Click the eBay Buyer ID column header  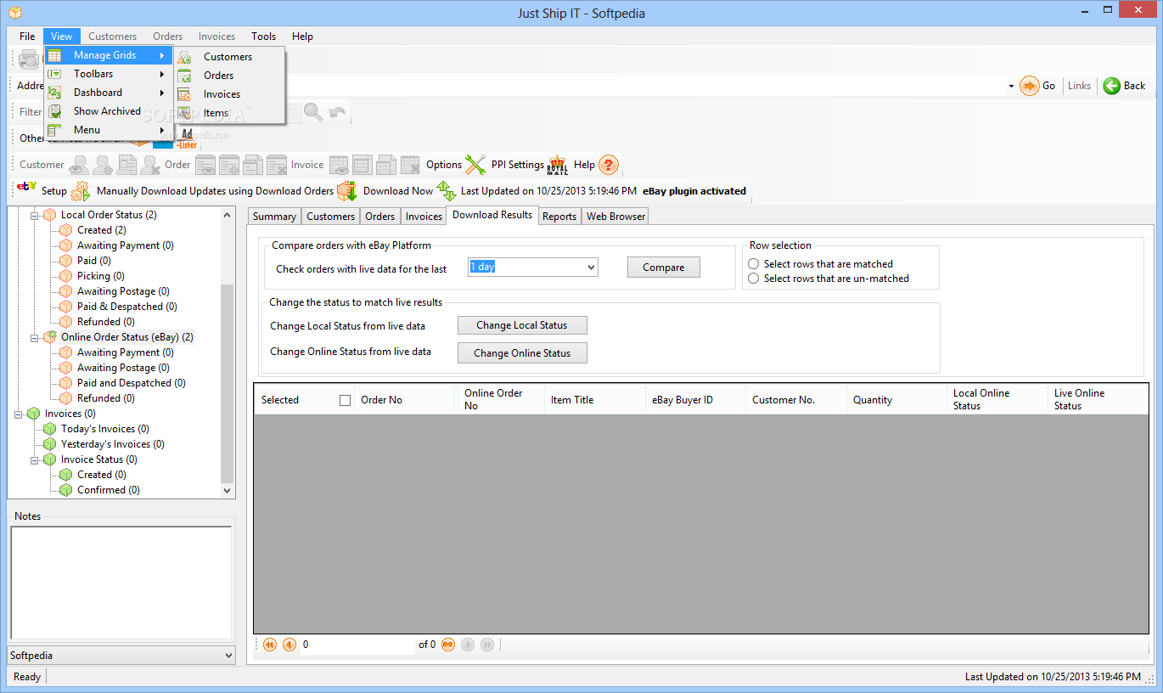click(x=694, y=400)
